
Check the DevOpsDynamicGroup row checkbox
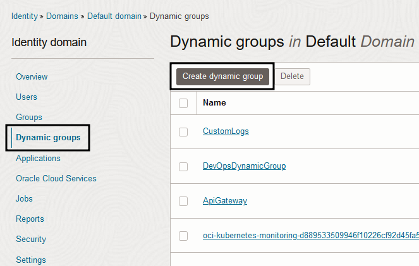(x=183, y=166)
